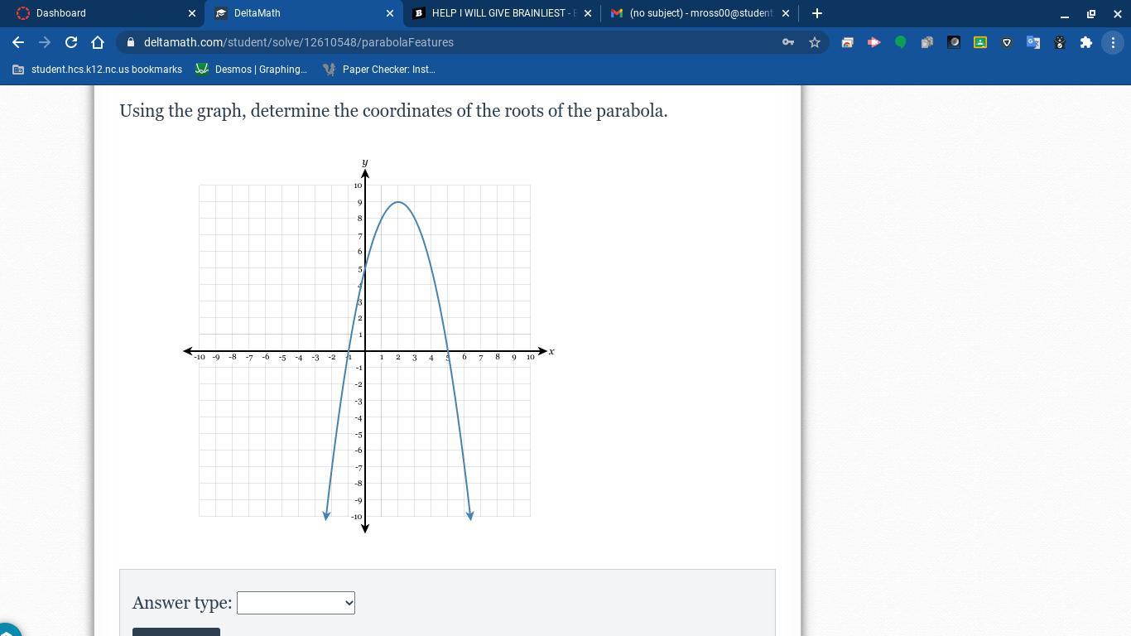Go to the browser home page

pos(98,42)
